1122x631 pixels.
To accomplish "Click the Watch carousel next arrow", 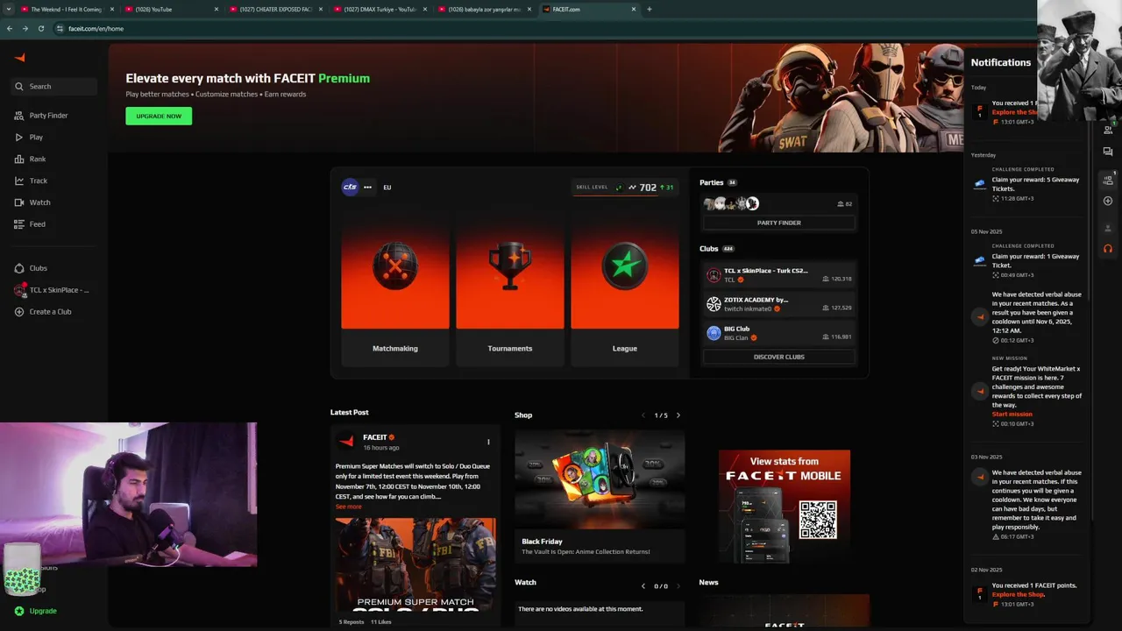I will (x=678, y=586).
